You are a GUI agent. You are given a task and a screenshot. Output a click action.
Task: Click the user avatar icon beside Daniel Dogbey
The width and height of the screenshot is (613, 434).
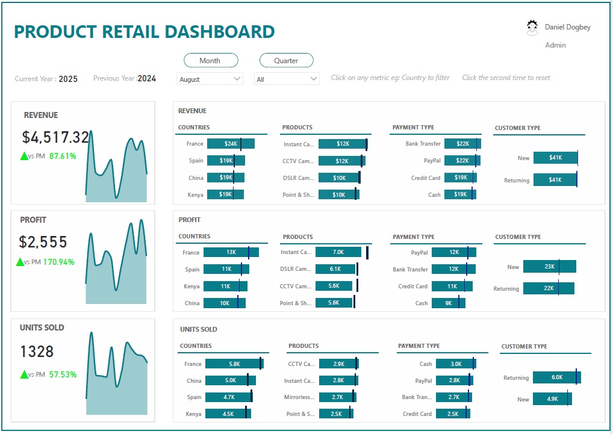point(532,28)
